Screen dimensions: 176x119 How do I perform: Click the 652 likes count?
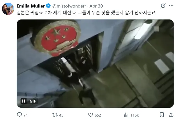pos(98,115)
